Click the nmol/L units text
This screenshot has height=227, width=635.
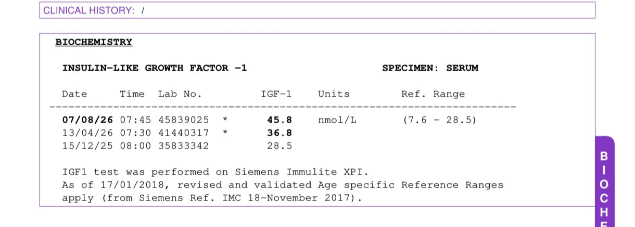pos(337,120)
